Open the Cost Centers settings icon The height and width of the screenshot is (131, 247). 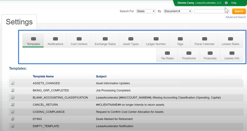pos(79,39)
